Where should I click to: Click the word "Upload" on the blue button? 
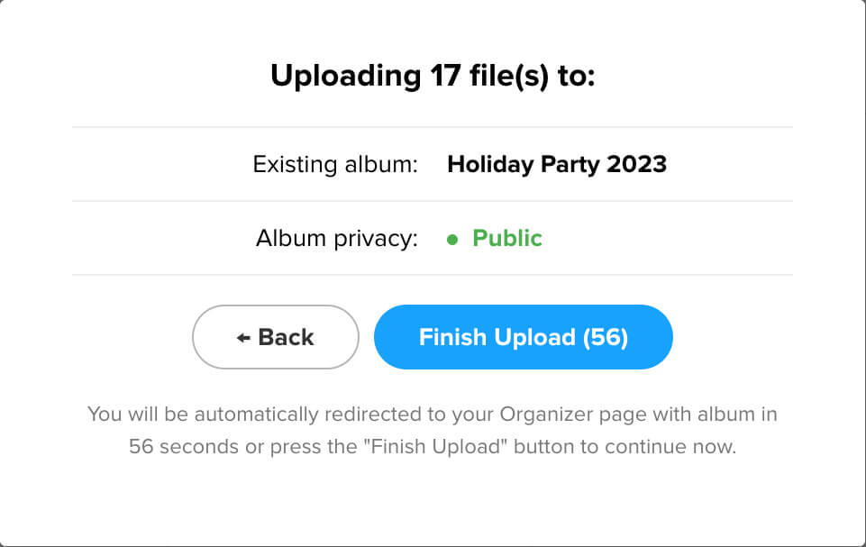[x=535, y=337]
